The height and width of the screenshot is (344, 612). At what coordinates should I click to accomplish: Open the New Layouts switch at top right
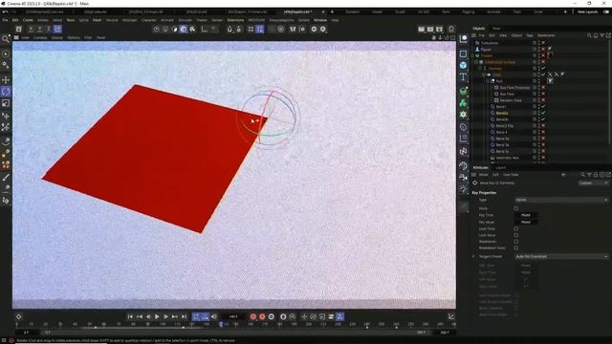click(x=606, y=12)
